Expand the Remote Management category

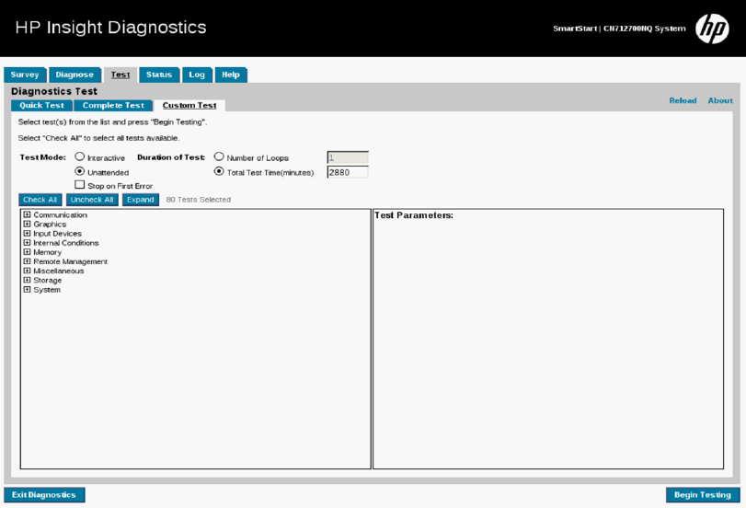tap(28, 261)
